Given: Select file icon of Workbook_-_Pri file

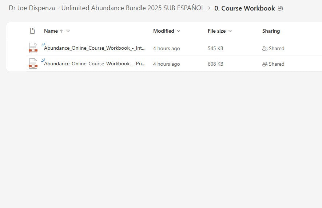Looking at the screenshot, I should 33,64.
